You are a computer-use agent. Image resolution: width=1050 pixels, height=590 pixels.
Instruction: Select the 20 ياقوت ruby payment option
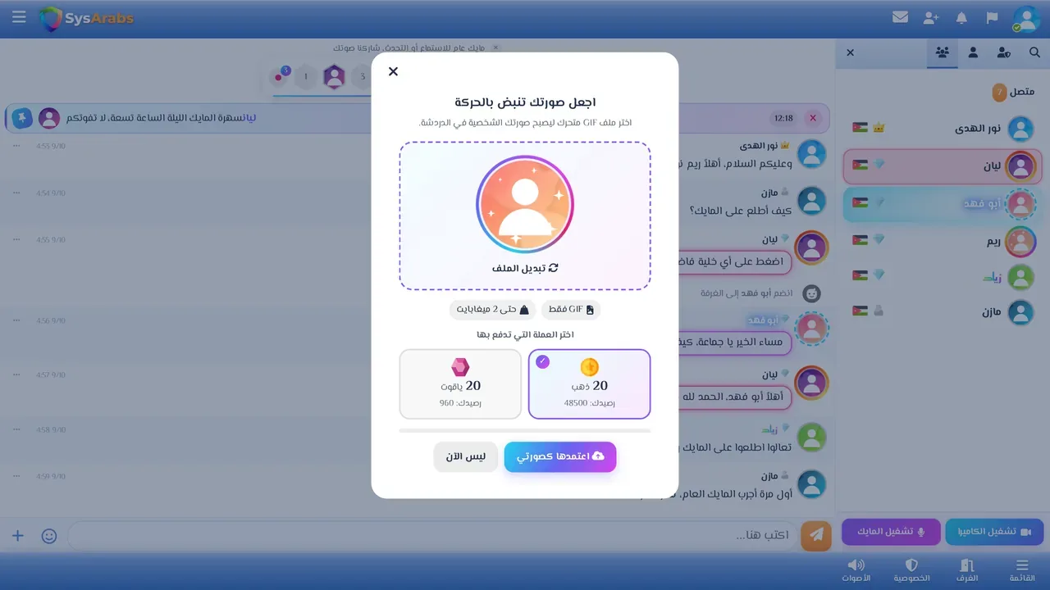point(460,383)
